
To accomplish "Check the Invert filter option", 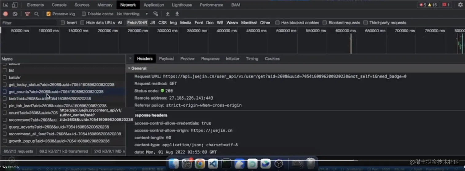I will click(x=63, y=23).
